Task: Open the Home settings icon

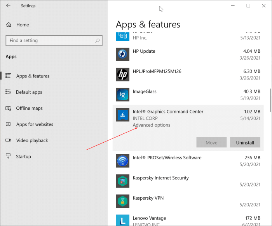Action: (9, 25)
